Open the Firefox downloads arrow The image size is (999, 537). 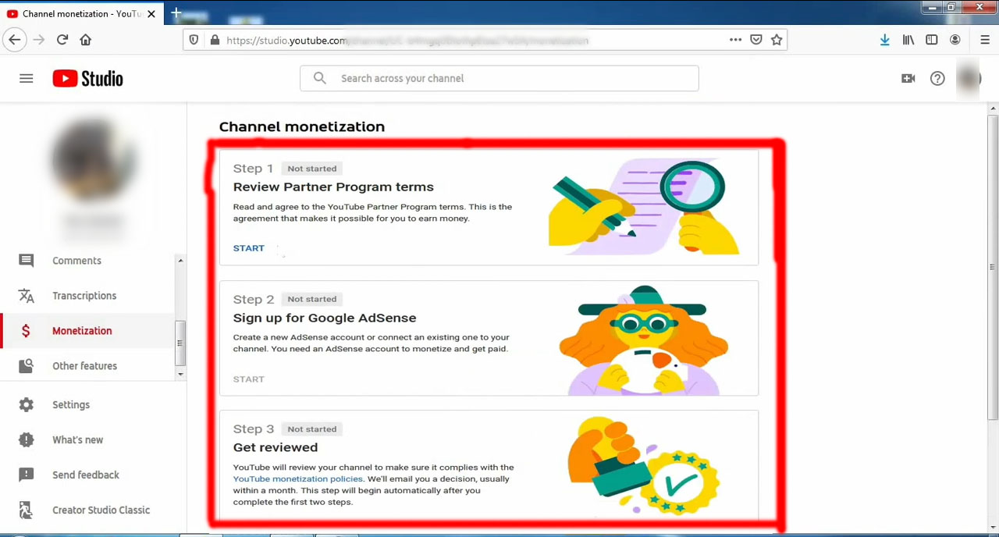point(884,40)
